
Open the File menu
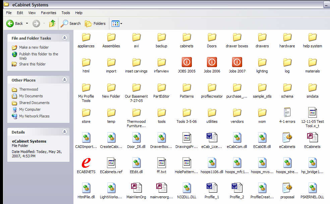[9, 13]
